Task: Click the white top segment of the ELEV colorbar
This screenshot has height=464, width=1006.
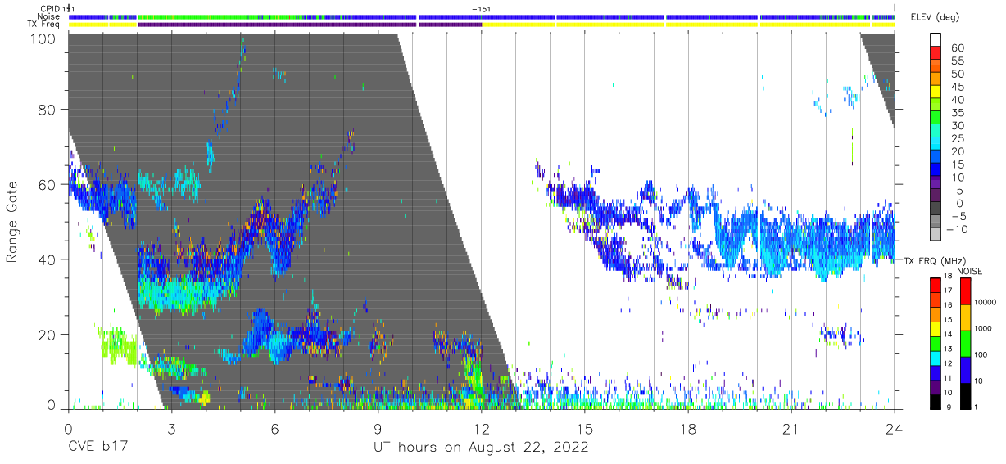Action: (936, 40)
